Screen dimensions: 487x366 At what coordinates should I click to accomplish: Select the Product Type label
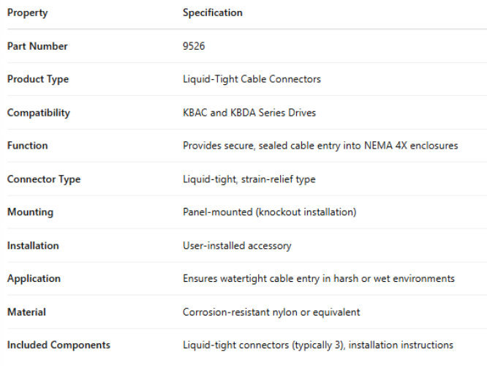(x=38, y=79)
